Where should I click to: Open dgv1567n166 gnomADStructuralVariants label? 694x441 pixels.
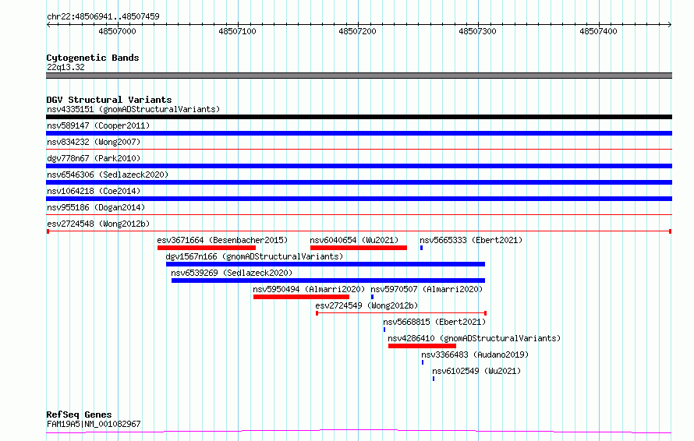pyautogui.click(x=254, y=256)
